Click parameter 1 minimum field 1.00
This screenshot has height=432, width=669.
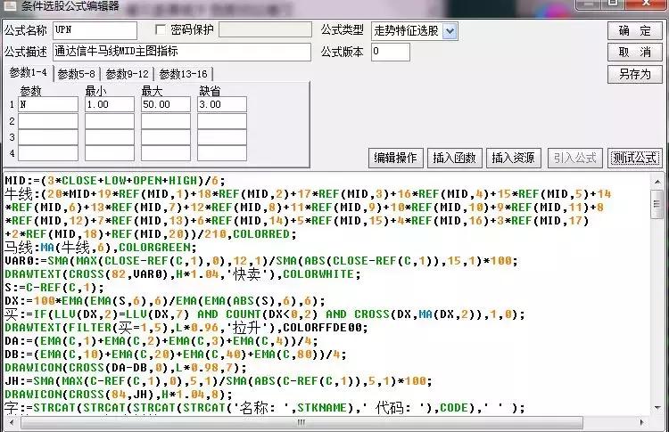click(x=110, y=104)
